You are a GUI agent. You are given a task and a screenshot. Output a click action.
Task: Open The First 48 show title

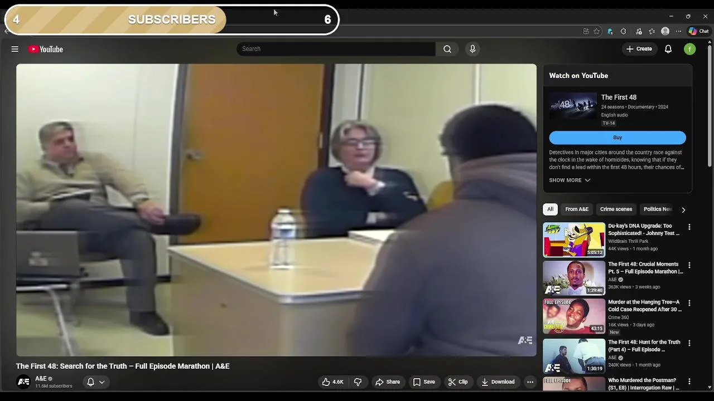619,97
